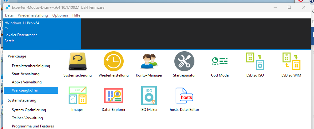Click the Systemsteuerung section header
This screenshot has height=129, width=314.
[x=22, y=100]
